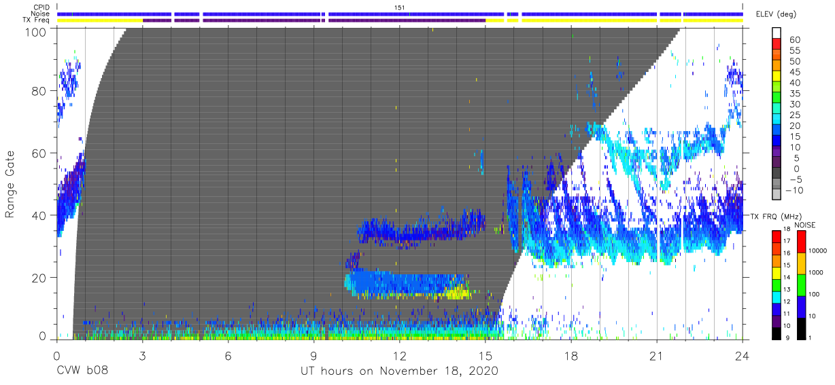The height and width of the screenshot is (385, 835).
Task: Pick the blue segment of NOISE bar
Action: coord(802,306)
